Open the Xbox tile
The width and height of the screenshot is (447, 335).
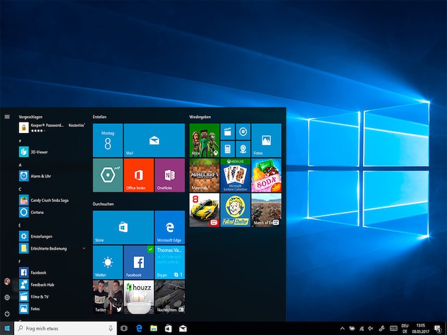coord(204,139)
